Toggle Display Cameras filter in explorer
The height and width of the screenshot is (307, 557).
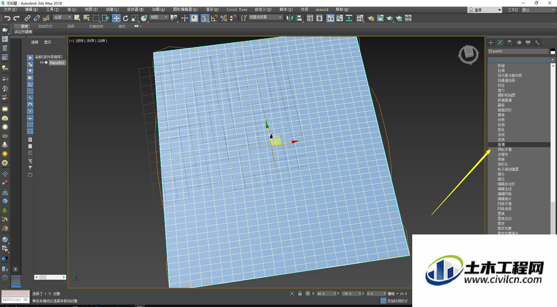(30, 78)
